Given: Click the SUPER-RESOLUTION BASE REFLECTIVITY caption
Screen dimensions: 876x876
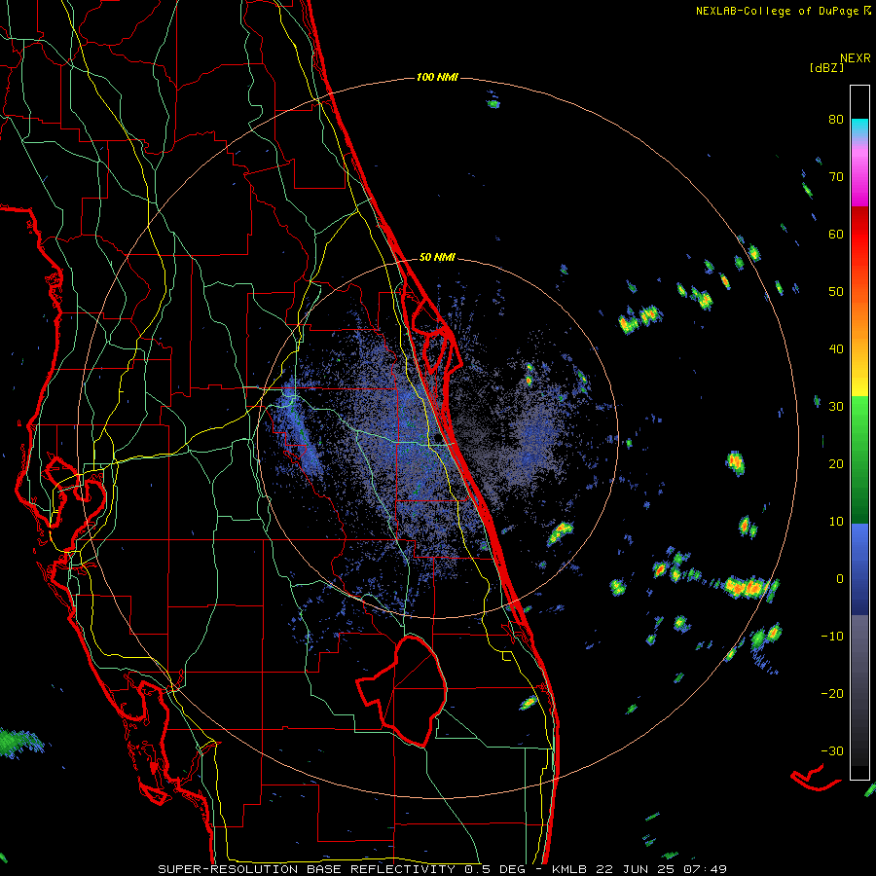Looking at the screenshot, I should coord(307,869).
